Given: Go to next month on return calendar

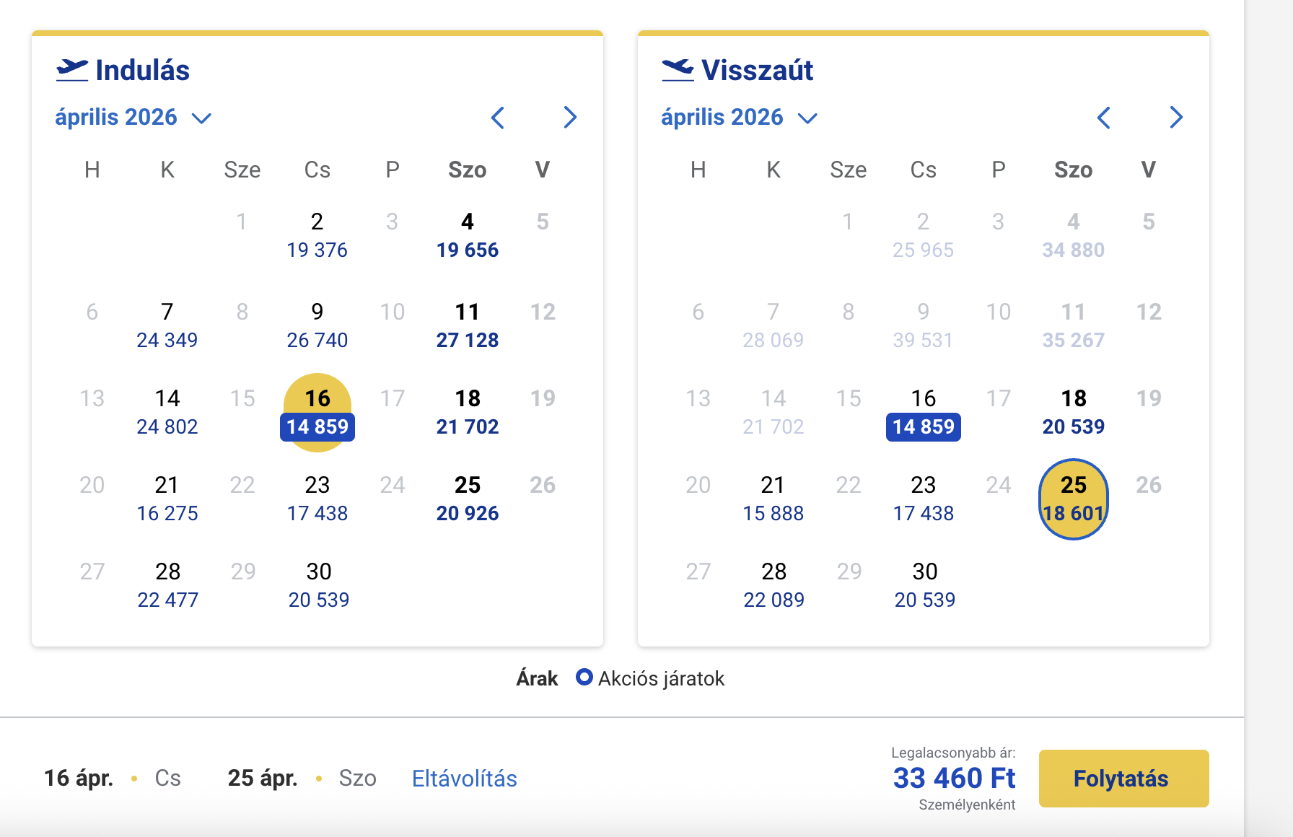Looking at the screenshot, I should pyautogui.click(x=1176, y=117).
